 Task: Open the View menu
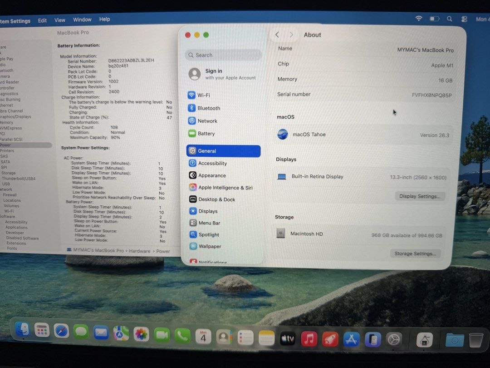point(60,20)
